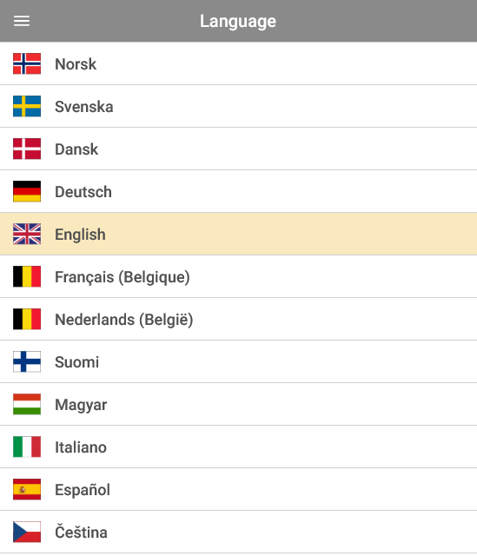Click the Finnish flag icon
The height and width of the screenshot is (556, 477).
tap(27, 361)
